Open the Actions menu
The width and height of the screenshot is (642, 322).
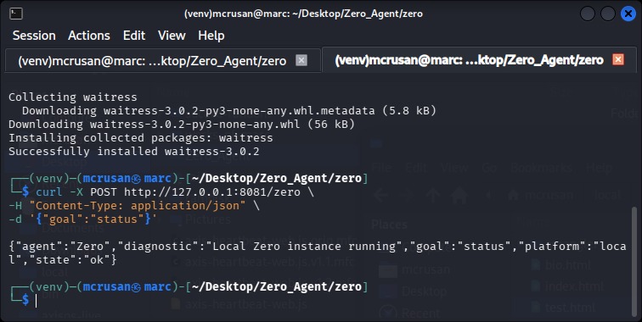point(89,36)
